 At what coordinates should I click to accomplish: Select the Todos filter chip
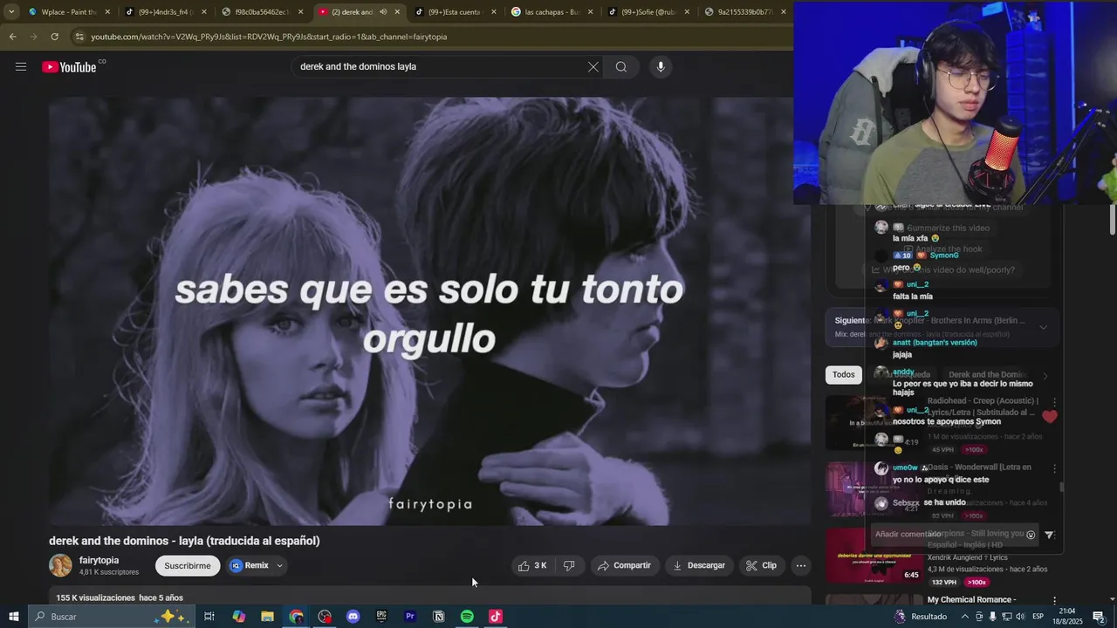844,375
